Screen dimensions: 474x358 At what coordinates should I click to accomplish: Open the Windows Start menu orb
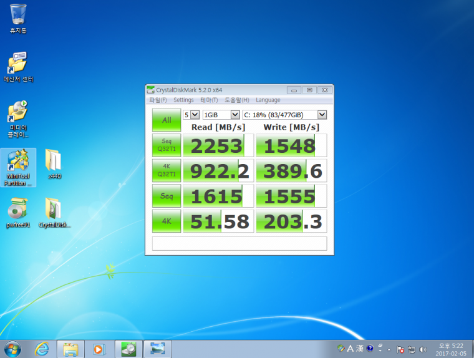[x=12, y=349]
